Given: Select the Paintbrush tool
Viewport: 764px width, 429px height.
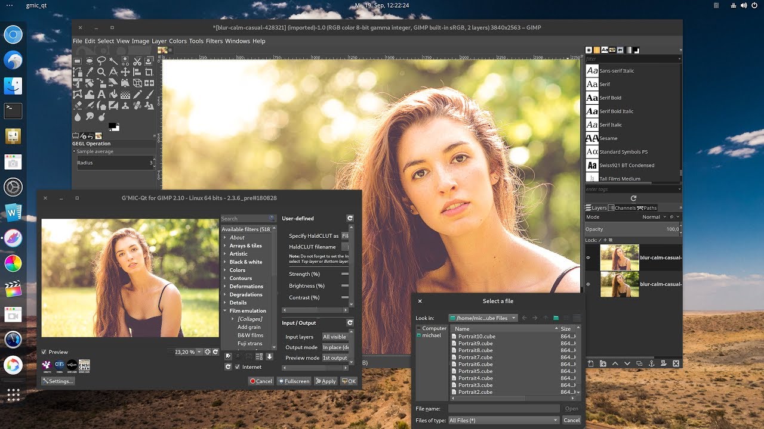Looking at the screenshot, I should (149, 95).
